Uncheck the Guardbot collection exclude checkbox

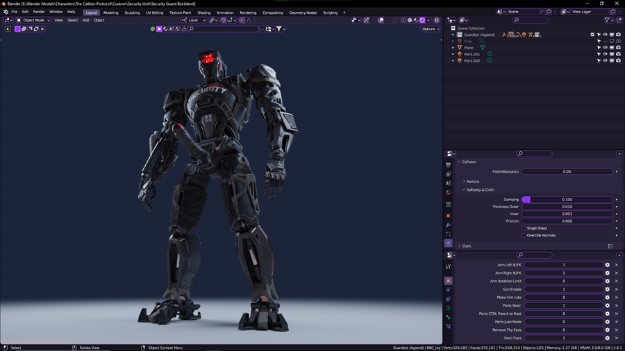click(592, 35)
